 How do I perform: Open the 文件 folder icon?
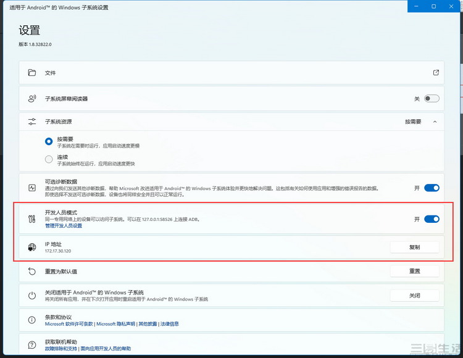point(32,73)
